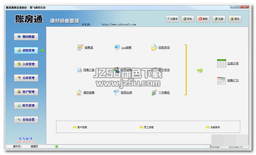Open the http://www.sifeisoft.com header link
256x155 pixels.
(119, 24)
